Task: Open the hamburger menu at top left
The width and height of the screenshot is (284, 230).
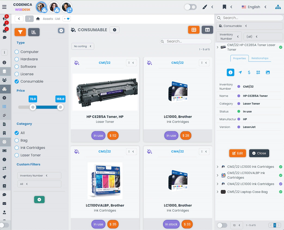Action: click(4, 7)
